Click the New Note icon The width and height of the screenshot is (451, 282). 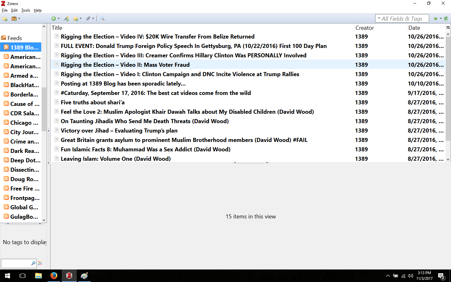point(75,19)
